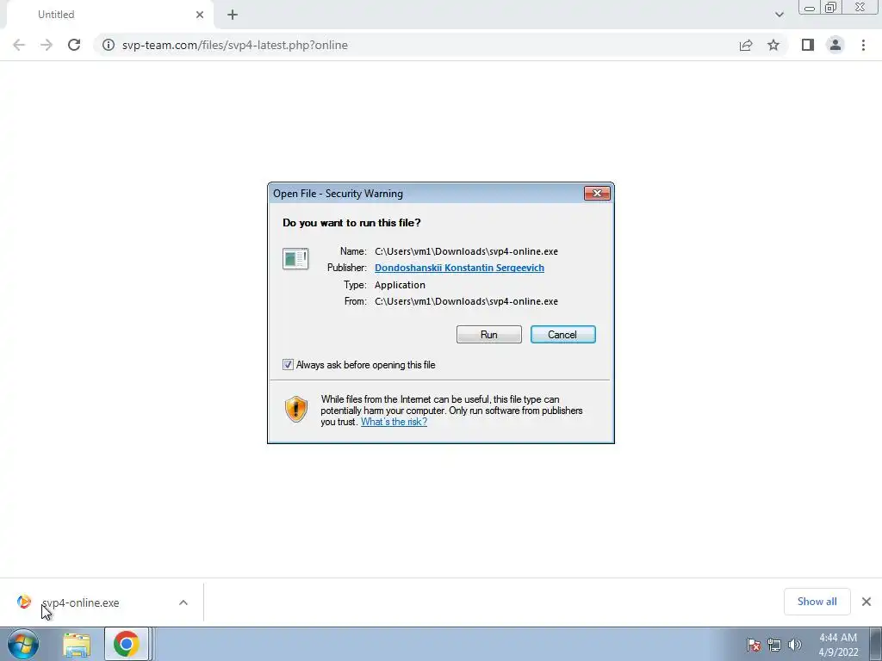Image resolution: width=882 pixels, height=661 pixels.
Task: Close the downloads bar
Action: click(866, 602)
